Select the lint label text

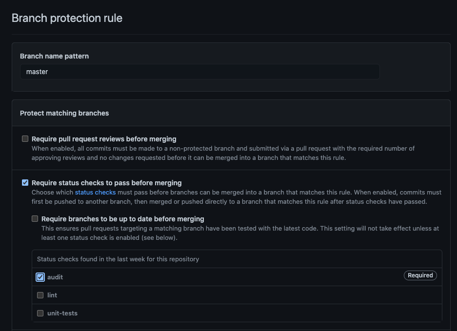point(52,295)
